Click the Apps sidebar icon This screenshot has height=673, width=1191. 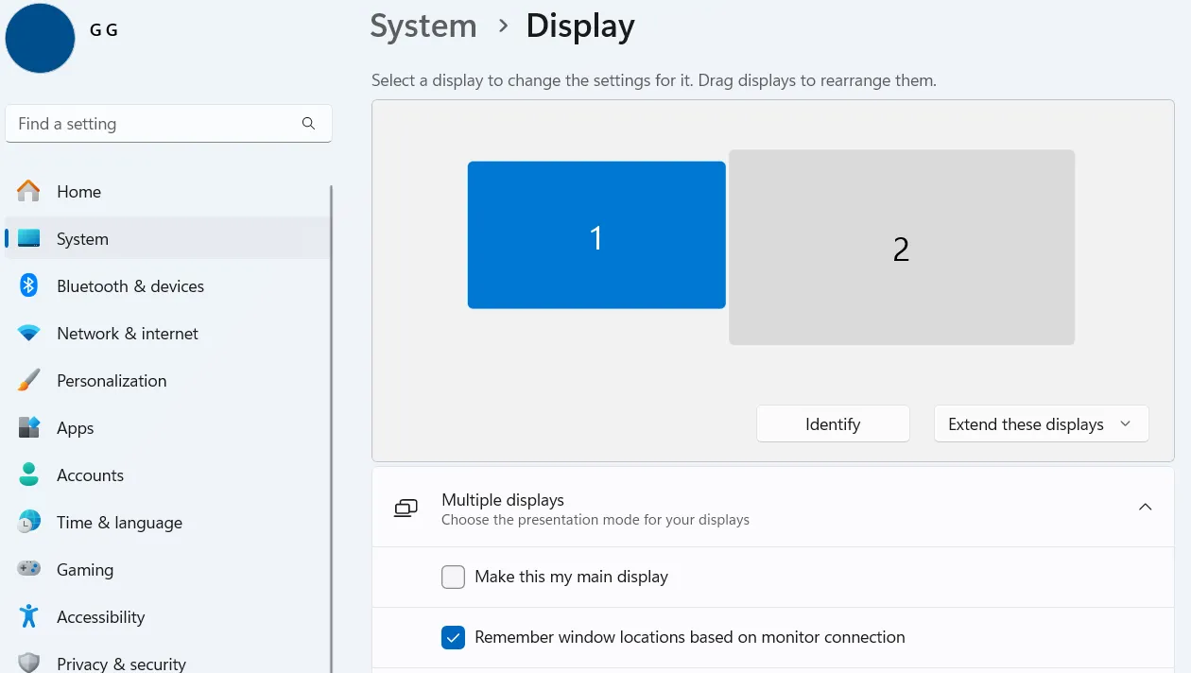[27, 427]
